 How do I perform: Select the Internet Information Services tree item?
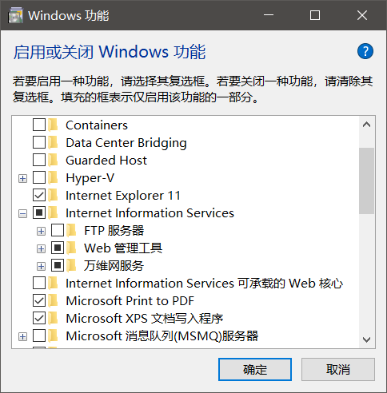[150, 212]
